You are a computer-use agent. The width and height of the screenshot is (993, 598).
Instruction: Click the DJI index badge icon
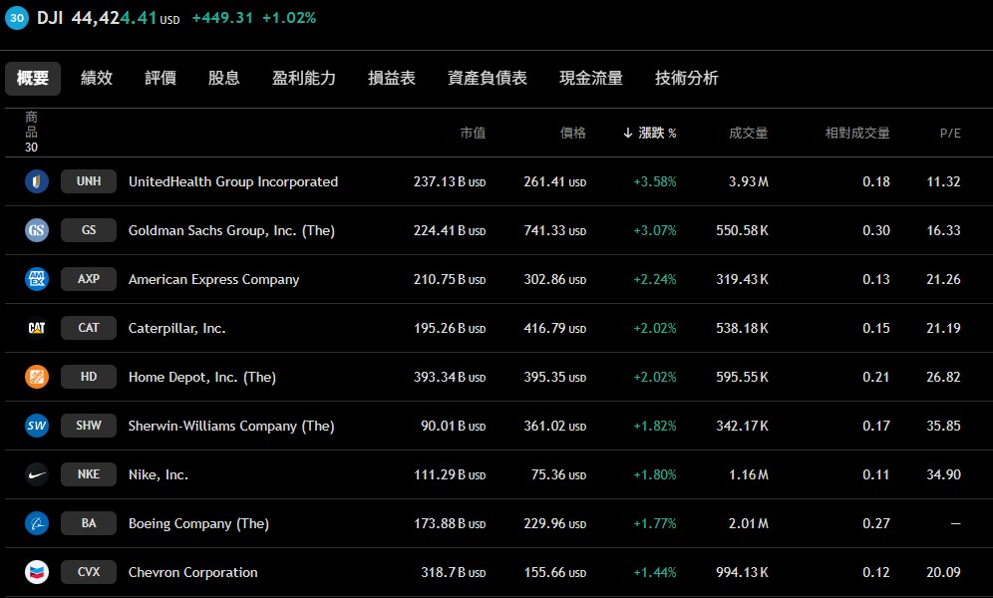point(17,18)
